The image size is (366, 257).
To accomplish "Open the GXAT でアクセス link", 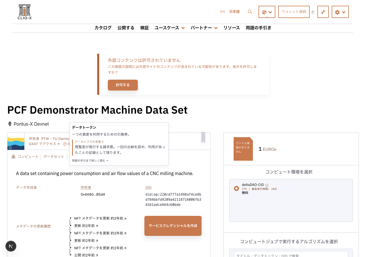I will coord(44,144).
